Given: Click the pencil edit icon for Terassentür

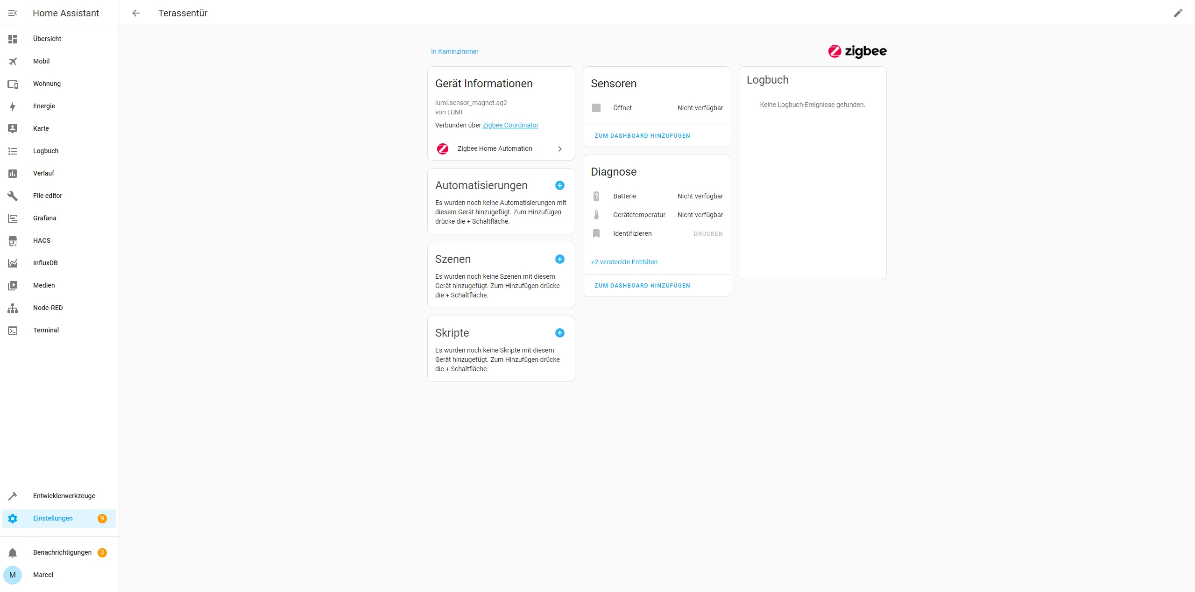Looking at the screenshot, I should tap(1178, 13).
